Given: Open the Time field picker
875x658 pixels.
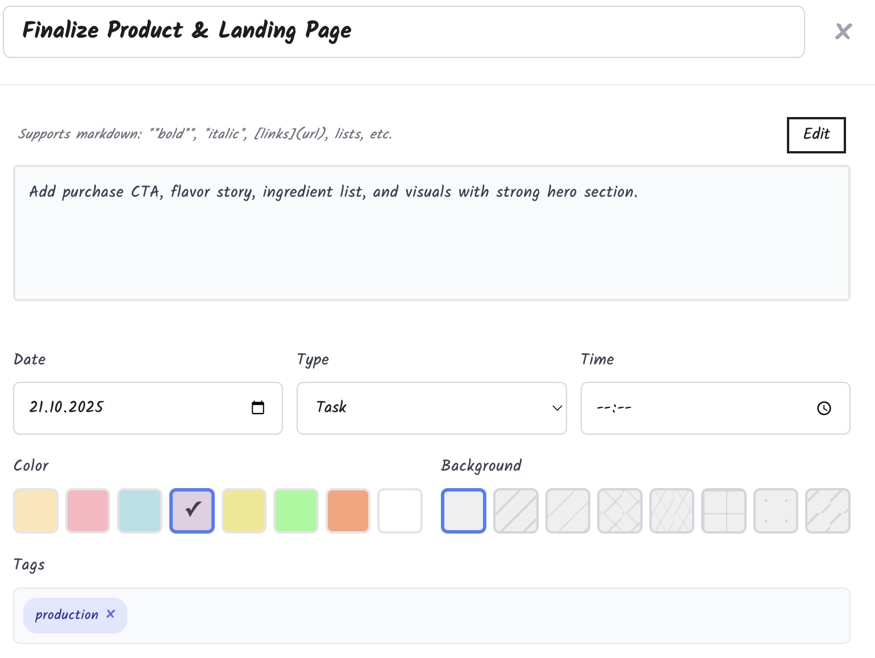Looking at the screenshot, I should (699, 408).
